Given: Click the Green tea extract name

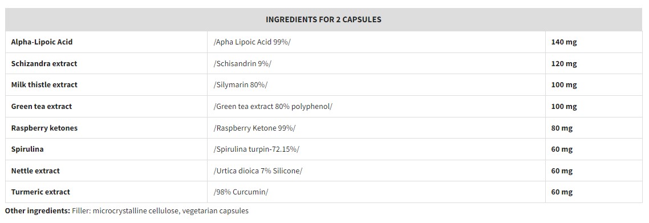Looking at the screenshot, I should coord(42,106).
